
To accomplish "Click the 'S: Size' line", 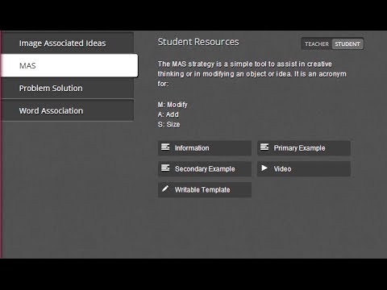I will click(x=169, y=124).
